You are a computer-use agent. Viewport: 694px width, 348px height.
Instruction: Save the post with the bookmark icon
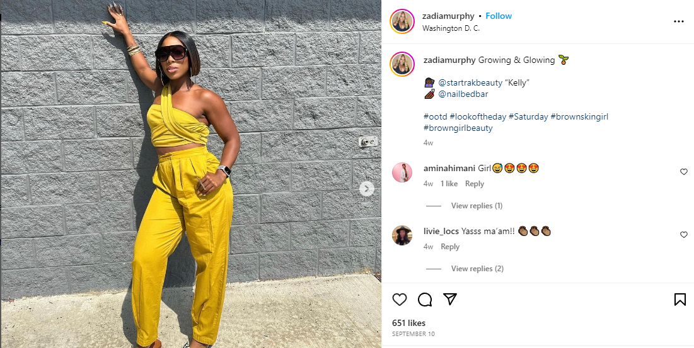point(680,300)
